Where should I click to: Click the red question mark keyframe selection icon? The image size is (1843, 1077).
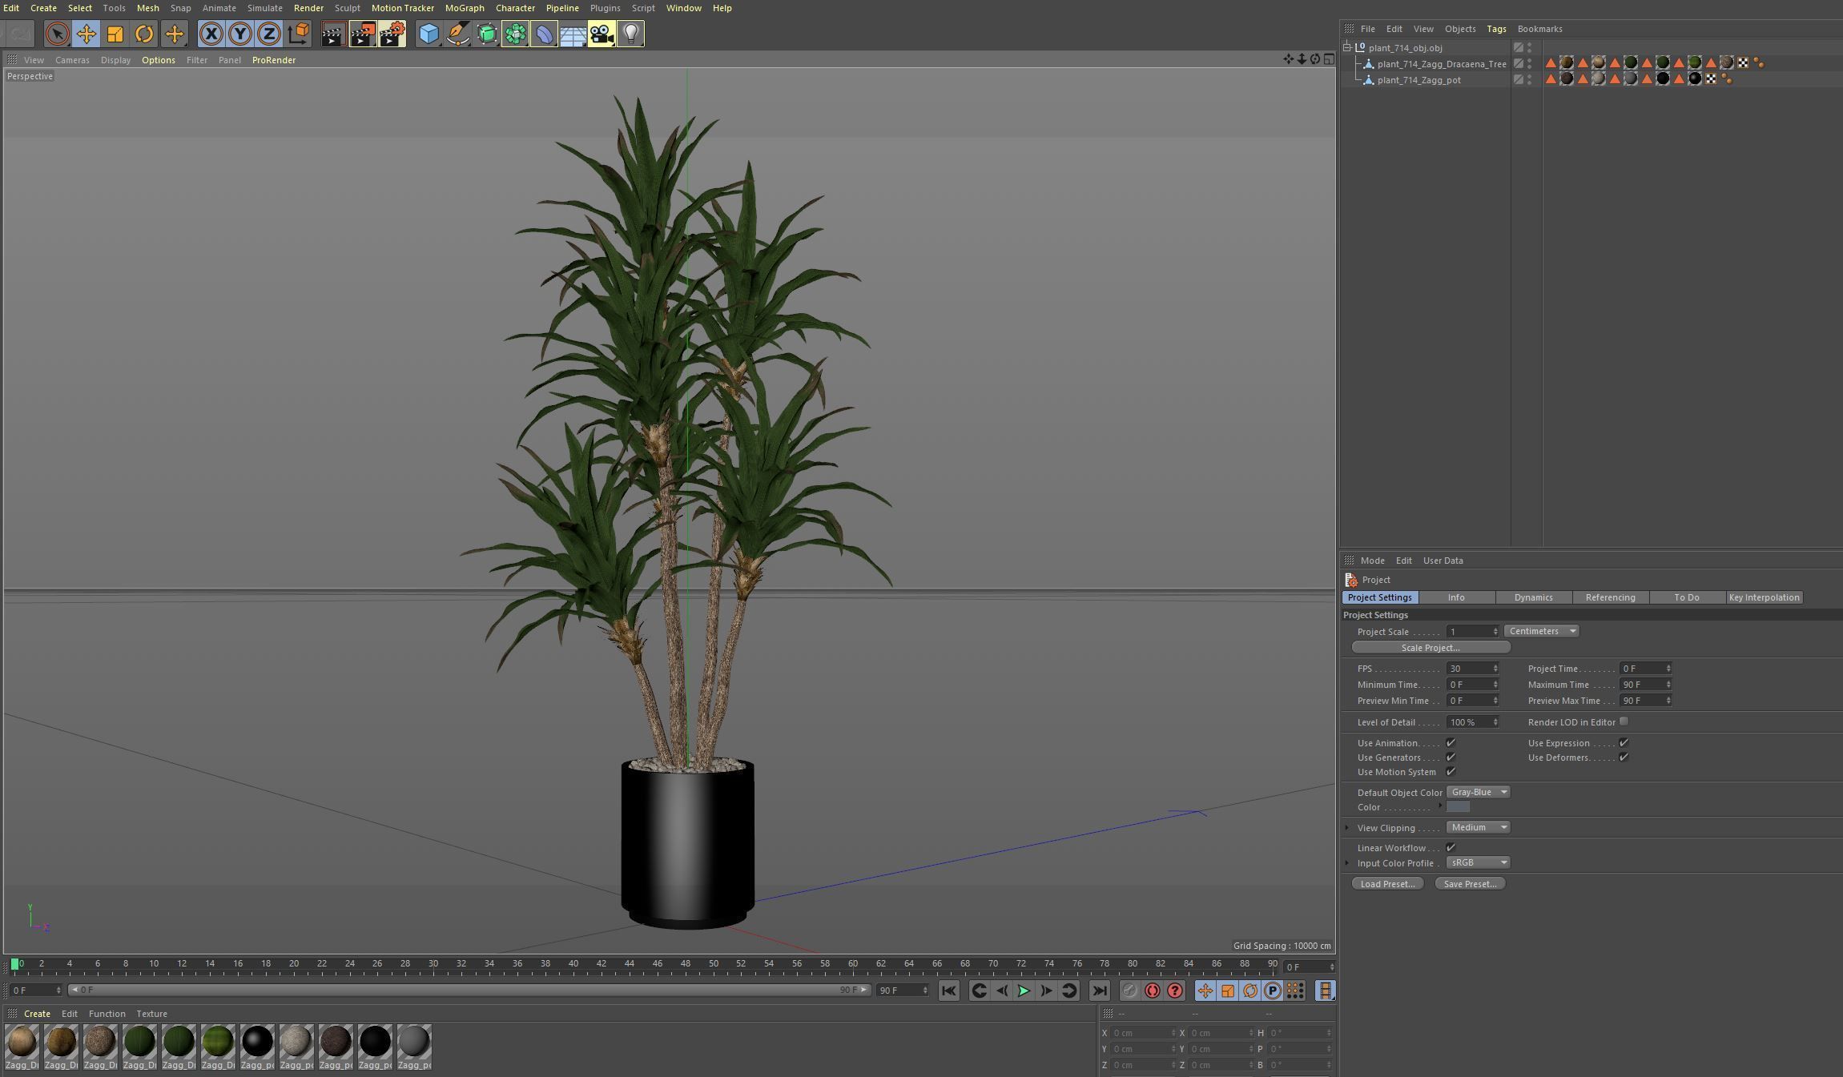tap(1174, 991)
